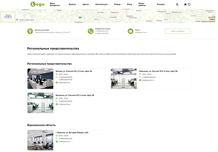
Task: Expand the Букеты dropdown menu
Action: coord(73,4)
